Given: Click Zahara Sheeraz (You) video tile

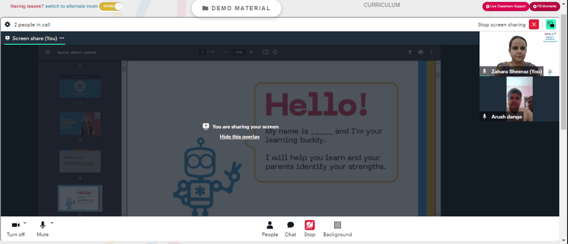Looking at the screenshot, I should (x=519, y=53).
